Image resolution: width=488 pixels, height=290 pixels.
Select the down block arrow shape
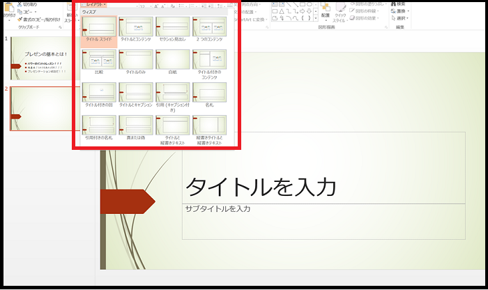point(310,11)
